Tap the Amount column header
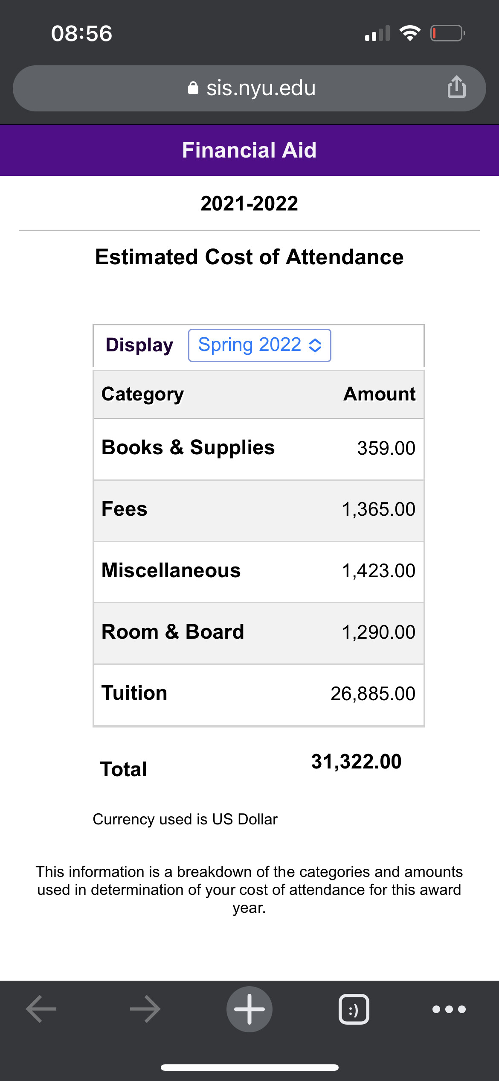The image size is (499, 1081). click(379, 394)
